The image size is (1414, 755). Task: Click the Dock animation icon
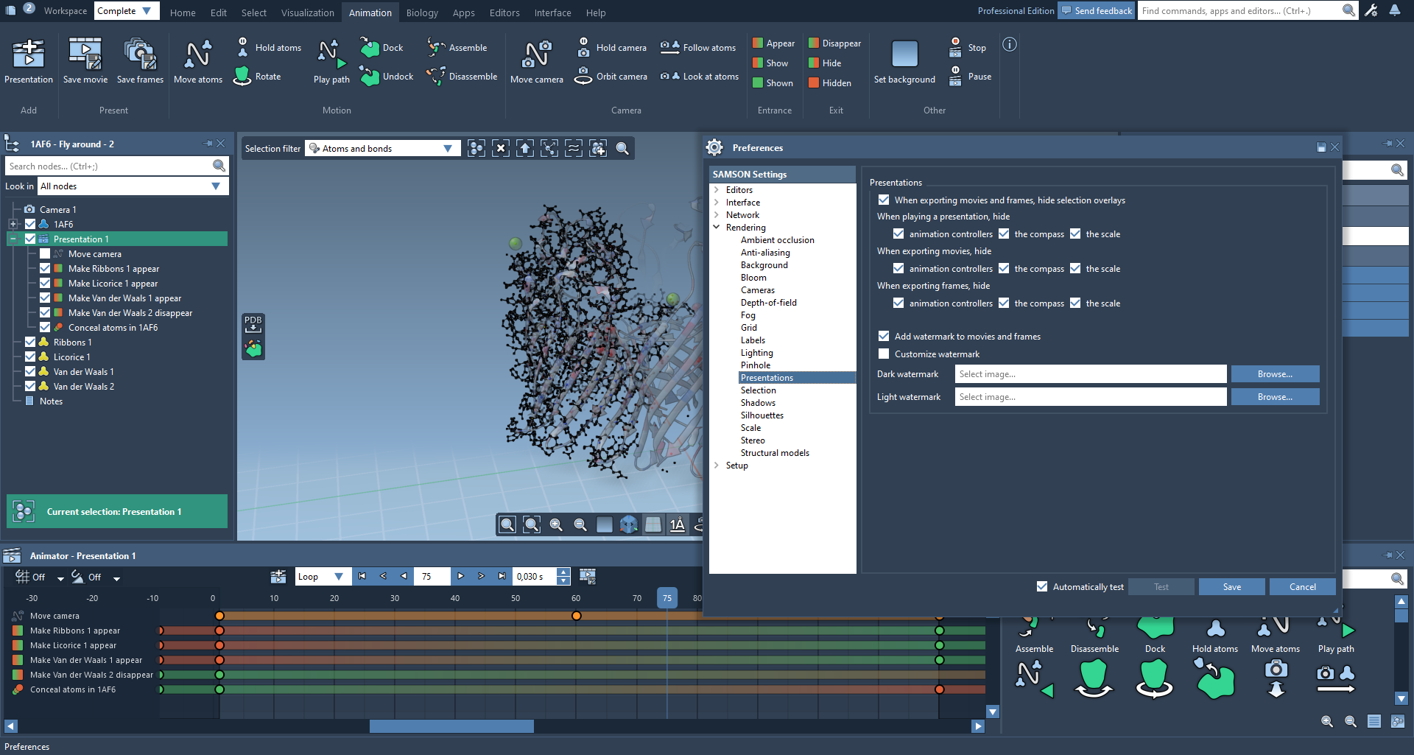370,48
